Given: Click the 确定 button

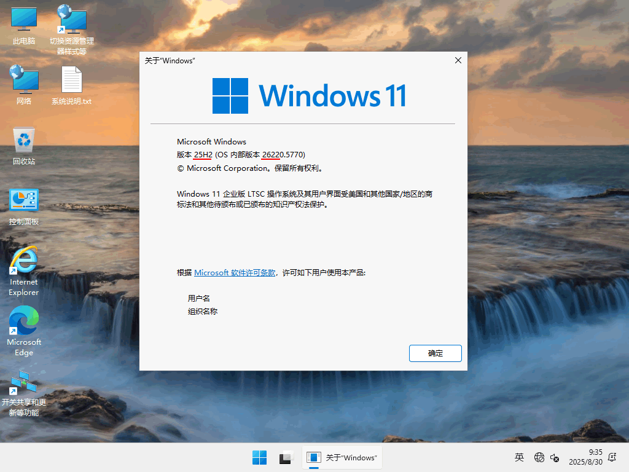Looking at the screenshot, I should pos(436,353).
